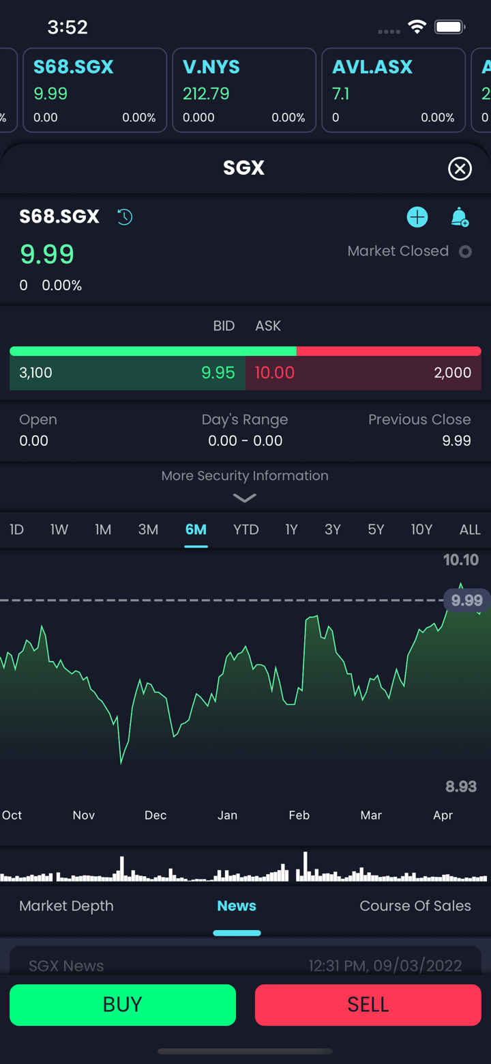
Task: Tap the SGX panel title
Action: [x=244, y=168]
